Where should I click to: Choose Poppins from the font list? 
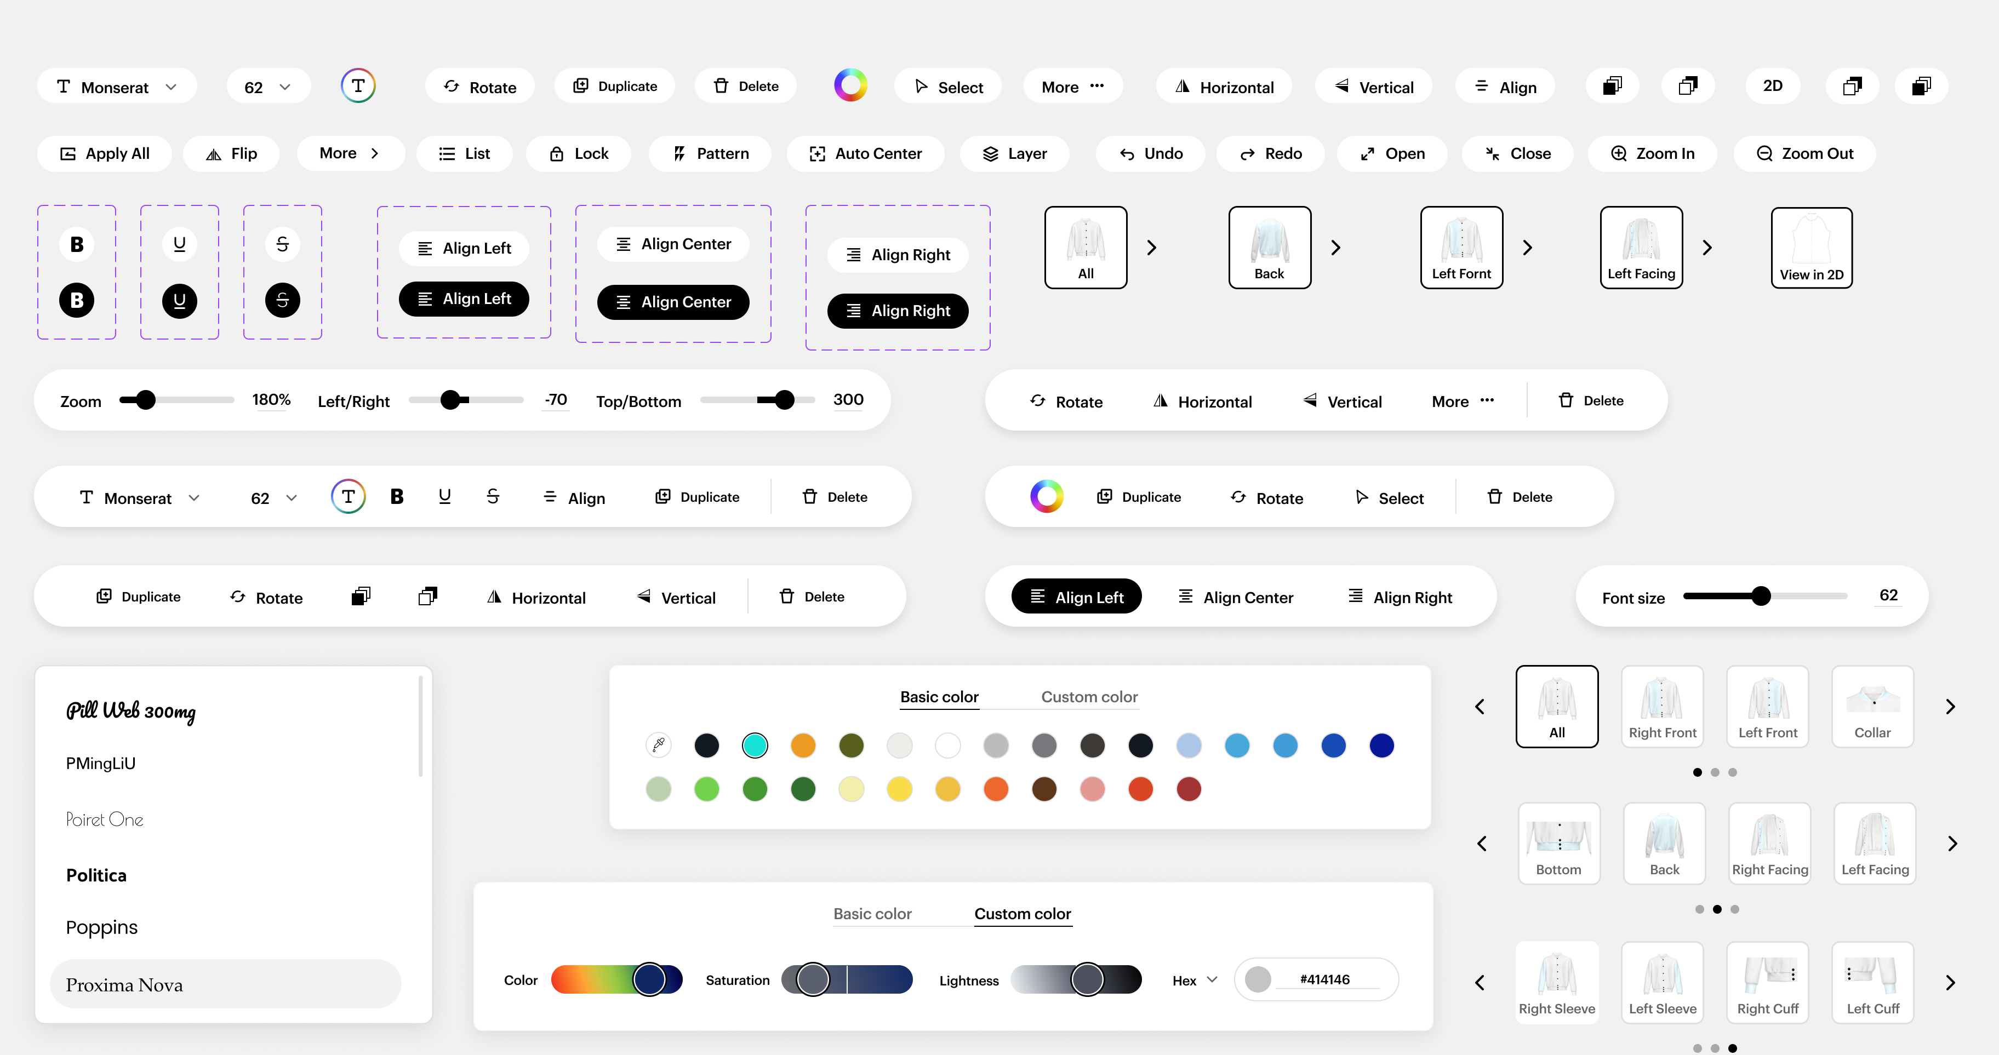[102, 927]
